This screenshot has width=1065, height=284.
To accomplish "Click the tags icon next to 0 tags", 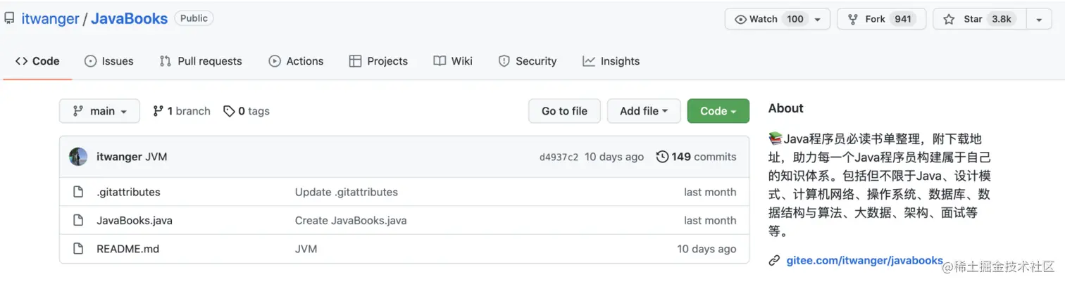I will 229,111.
